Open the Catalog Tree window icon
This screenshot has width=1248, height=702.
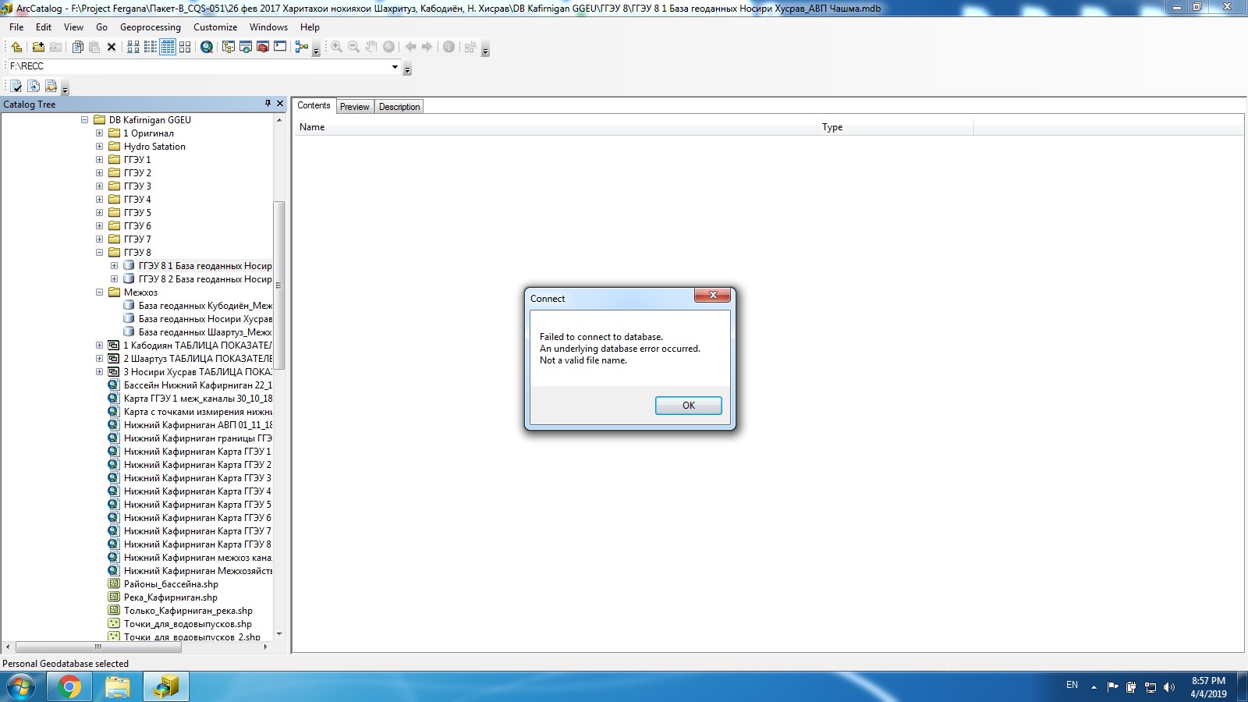[x=229, y=47]
